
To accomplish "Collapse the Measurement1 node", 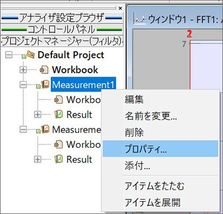I will point(23,84).
